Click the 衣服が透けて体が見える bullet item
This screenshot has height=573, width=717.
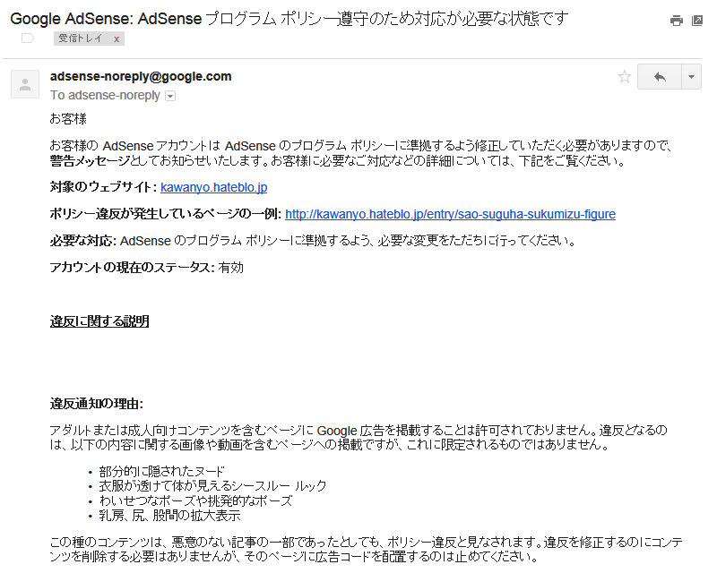pyautogui.click(x=212, y=486)
